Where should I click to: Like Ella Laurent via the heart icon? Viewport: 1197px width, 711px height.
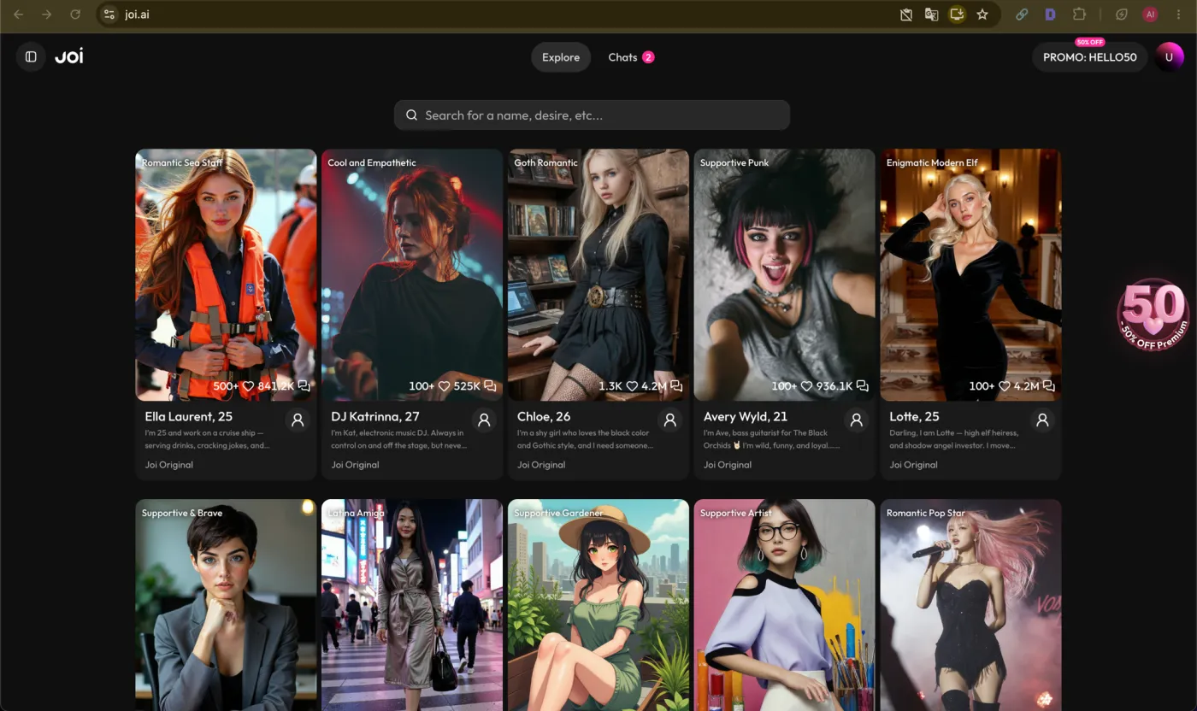(x=248, y=386)
